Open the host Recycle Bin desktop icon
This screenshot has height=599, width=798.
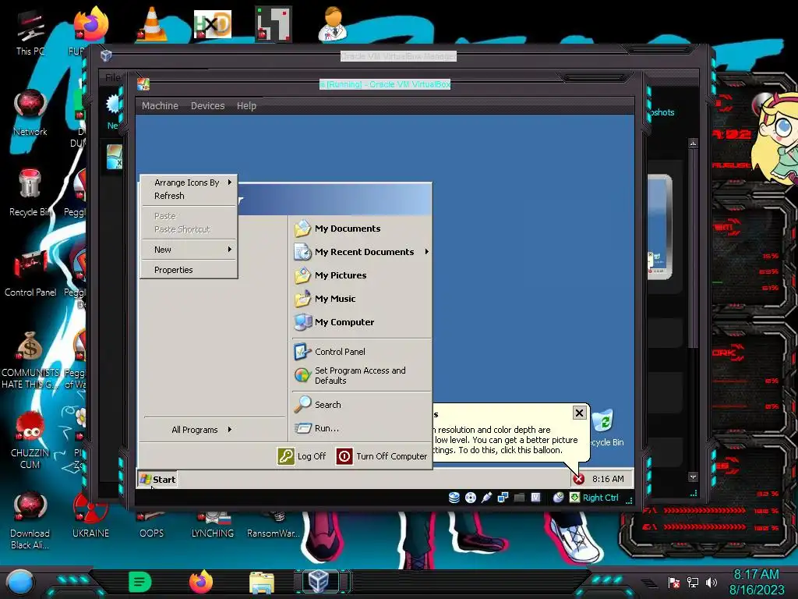tap(30, 193)
